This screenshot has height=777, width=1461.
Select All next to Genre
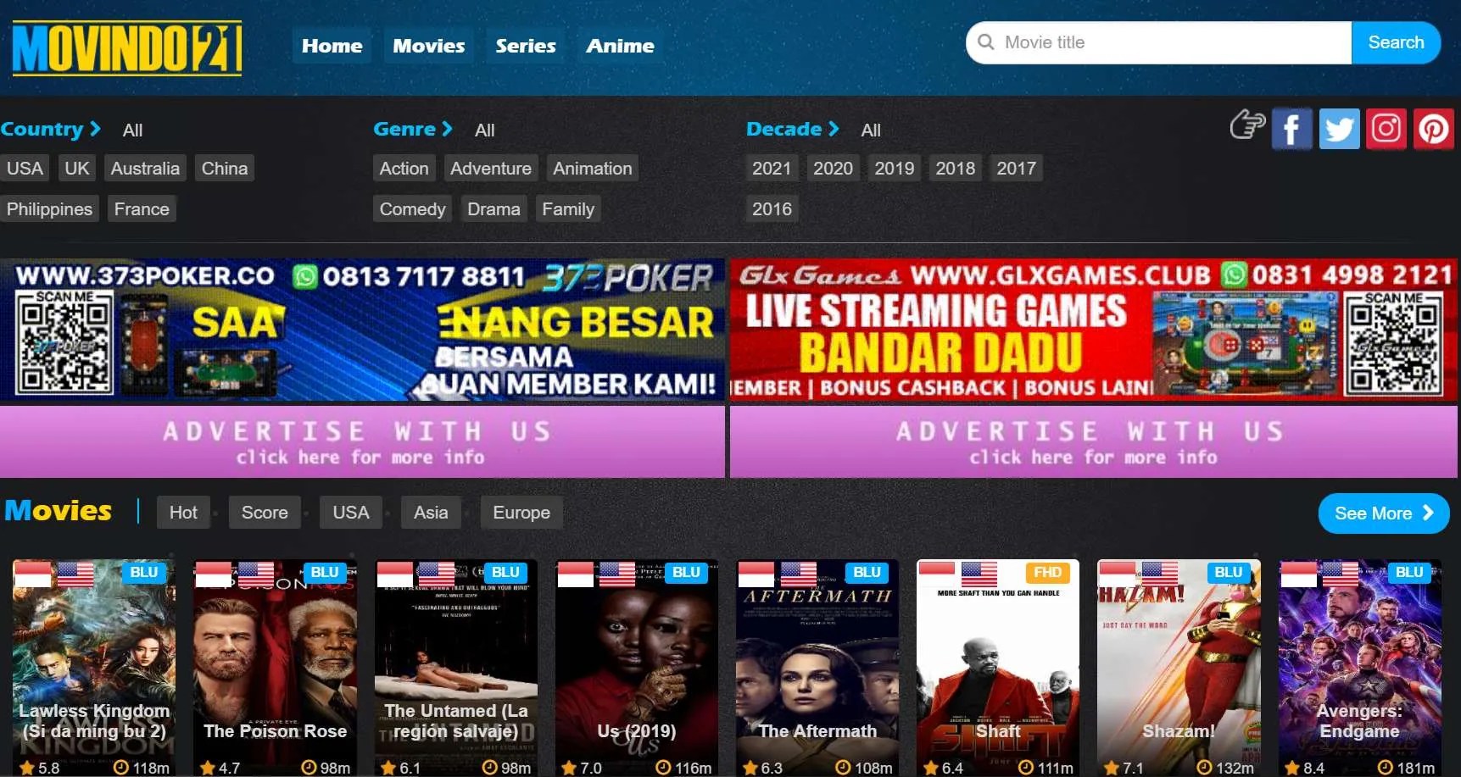tap(485, 130)
